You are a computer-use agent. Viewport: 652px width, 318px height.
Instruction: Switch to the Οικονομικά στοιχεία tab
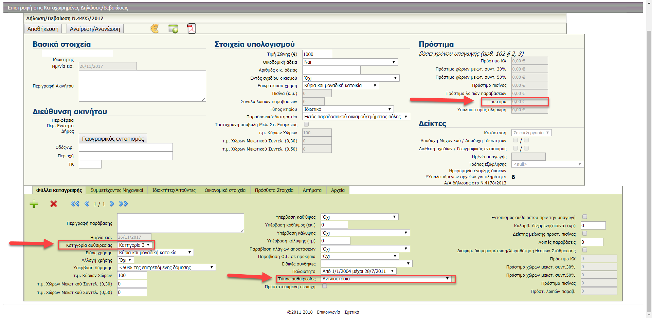[225, 190]
